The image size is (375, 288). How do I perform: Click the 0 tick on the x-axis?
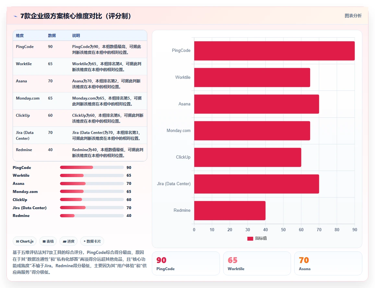click(194, 230)
